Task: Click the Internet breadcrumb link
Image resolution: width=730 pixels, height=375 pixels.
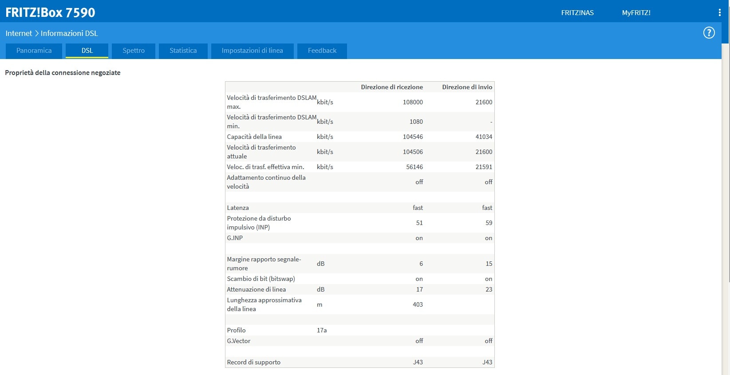Action: (19, 33)
